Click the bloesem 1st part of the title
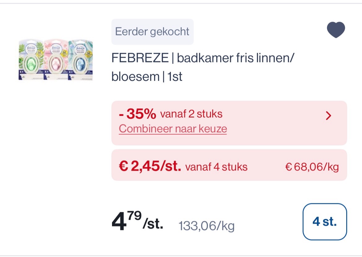This screenshot has width=362, height=257. coord(147,76)
